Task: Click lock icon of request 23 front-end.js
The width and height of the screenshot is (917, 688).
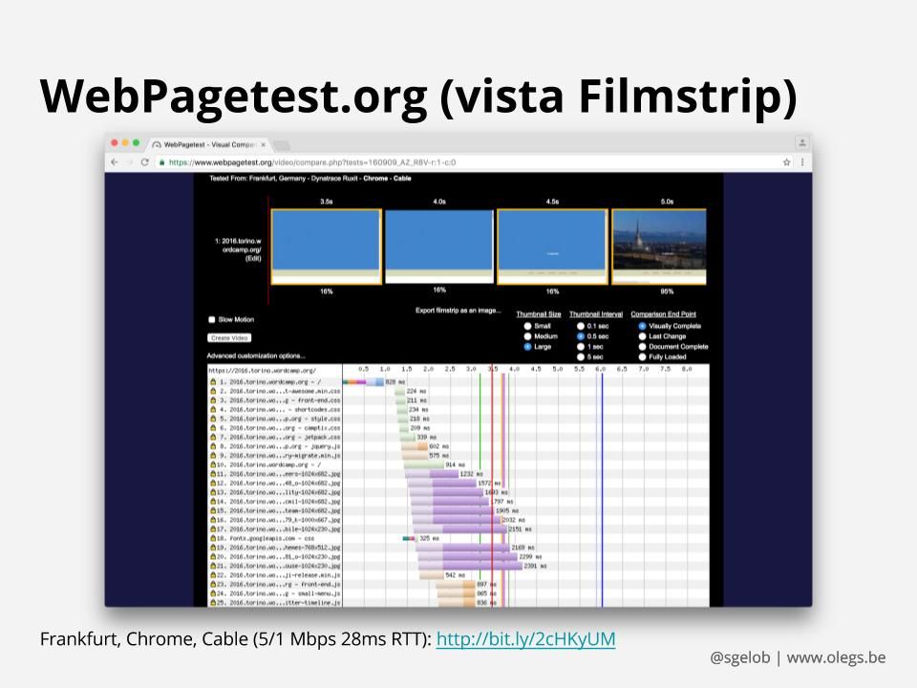Action: [x=213, y=585]
